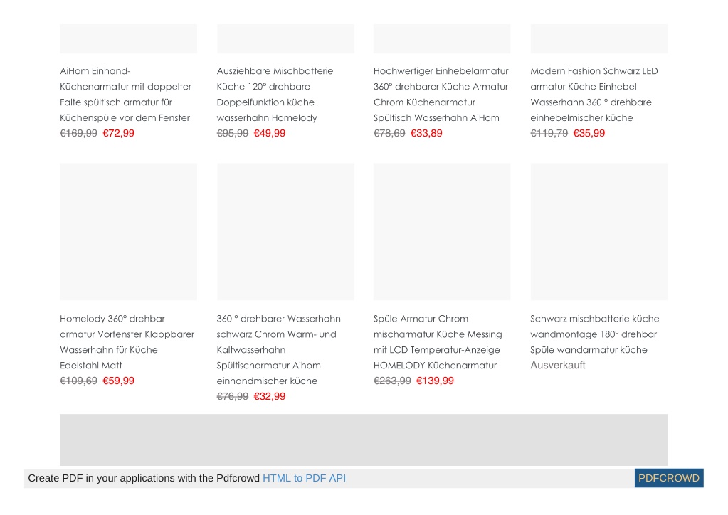Click the Schwarz mischbatterie wandmontage product image
This screenshot has height=515, width=728.
pyautogui.click(x=599, y=231)
